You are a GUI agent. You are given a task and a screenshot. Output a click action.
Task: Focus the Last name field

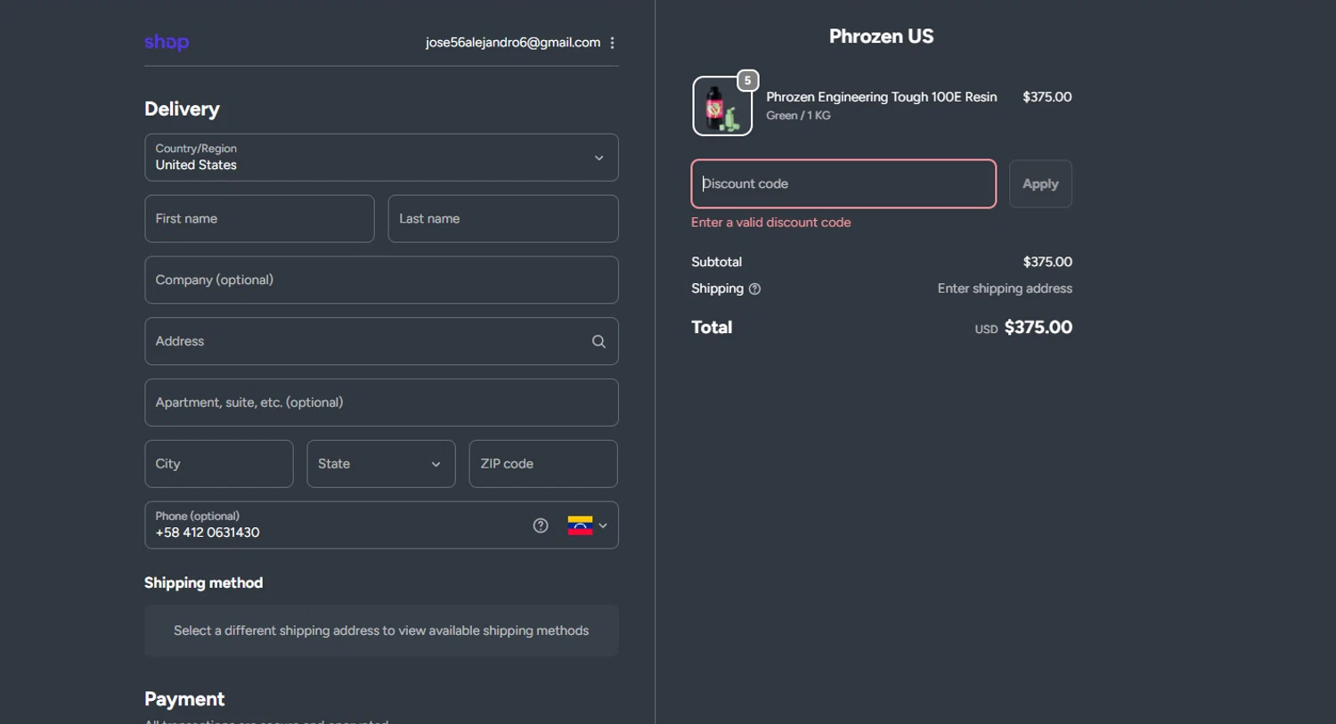click(503, 219)
